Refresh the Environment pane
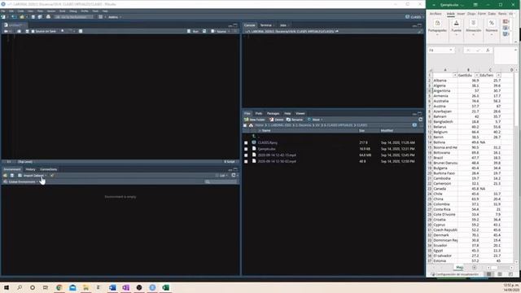Viewport: 521px width, 293px height. click(x=234, y=176)
